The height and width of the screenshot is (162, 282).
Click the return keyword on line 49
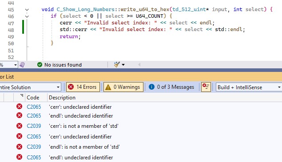click(69, 36)
